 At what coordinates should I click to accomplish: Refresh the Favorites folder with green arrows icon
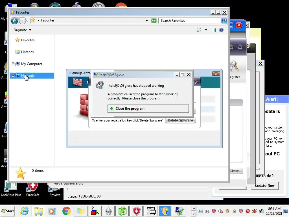click(154, 20)
